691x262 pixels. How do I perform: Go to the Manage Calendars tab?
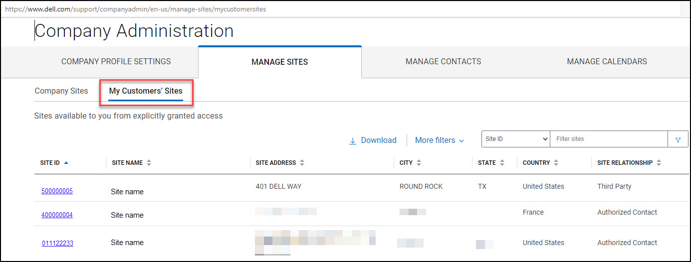pos(607,62)
